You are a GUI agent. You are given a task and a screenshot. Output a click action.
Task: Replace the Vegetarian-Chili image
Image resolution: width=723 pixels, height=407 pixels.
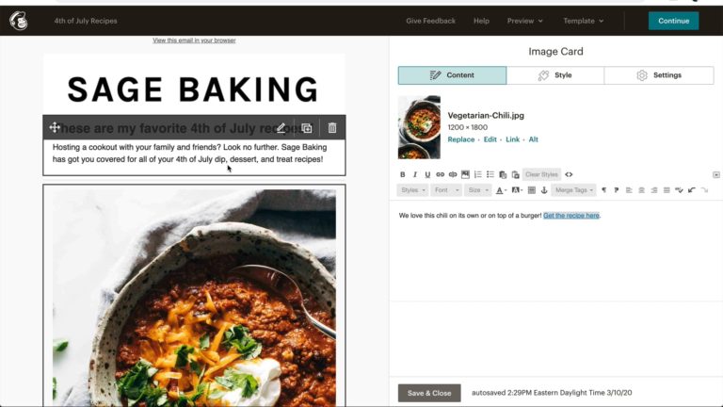(461, 139)
